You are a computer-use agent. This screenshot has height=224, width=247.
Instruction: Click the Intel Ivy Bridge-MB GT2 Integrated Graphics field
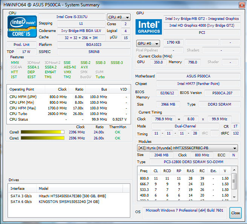click(x=202, y=19)
